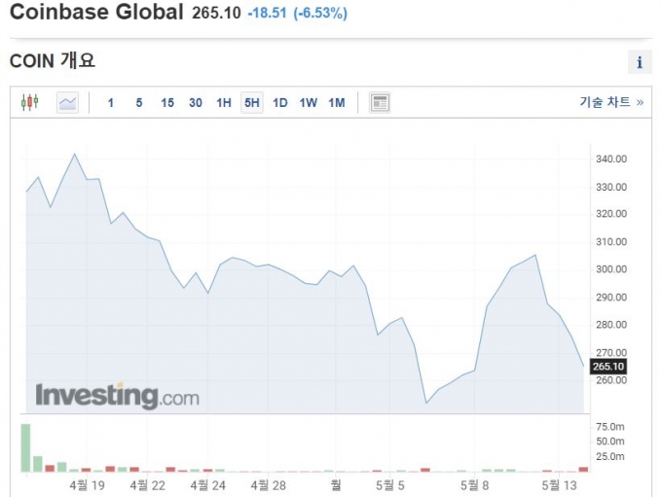
Task: Select the 5 minute interval
Action: [x=139, y=102]
